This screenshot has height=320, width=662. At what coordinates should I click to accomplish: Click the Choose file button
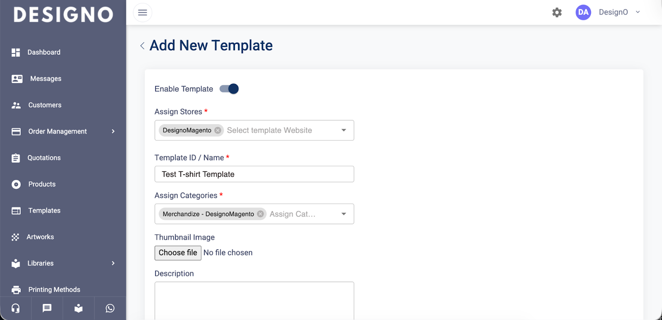tap(178, 253)
